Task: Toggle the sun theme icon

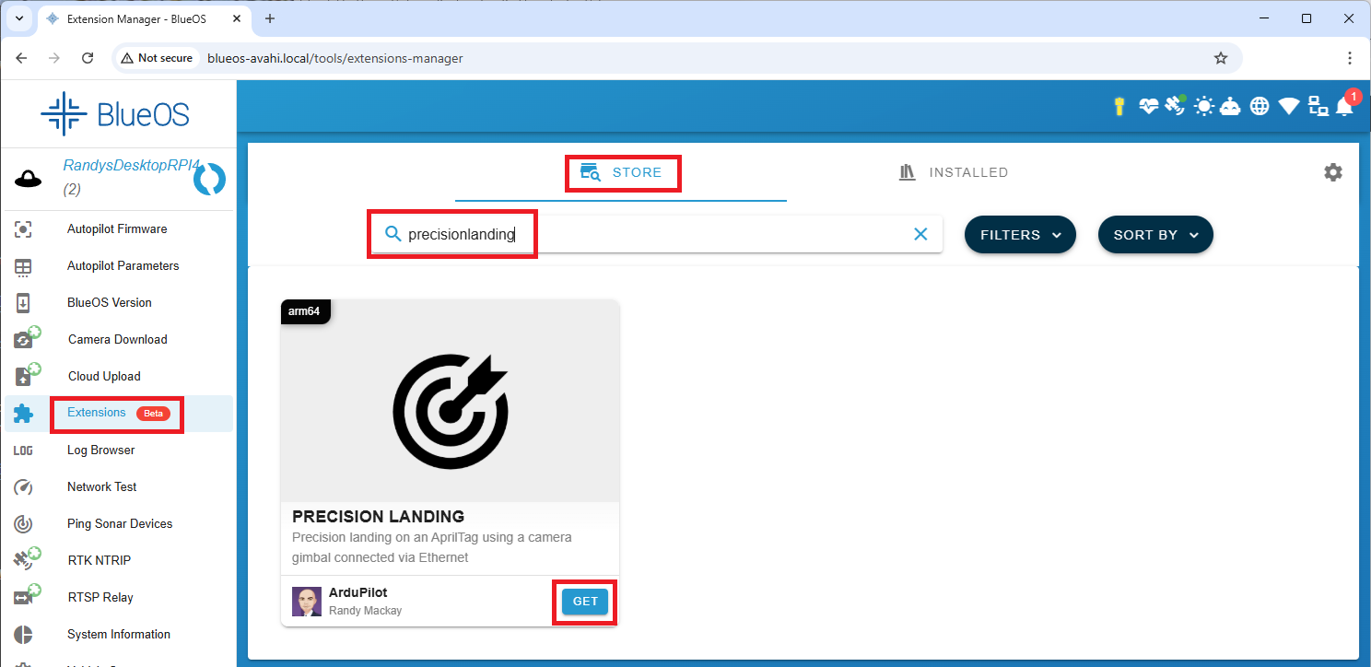Action: 1203,107
